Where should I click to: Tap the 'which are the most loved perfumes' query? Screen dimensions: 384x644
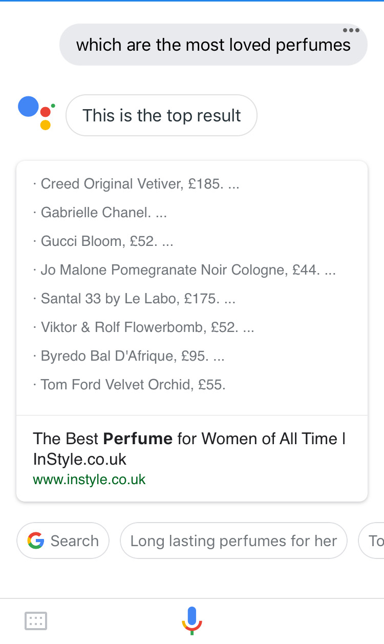coord(213,45)
